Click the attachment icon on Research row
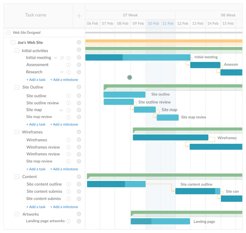Image resolution: width=246 pixels, height=233 pixels. [62, 72]
